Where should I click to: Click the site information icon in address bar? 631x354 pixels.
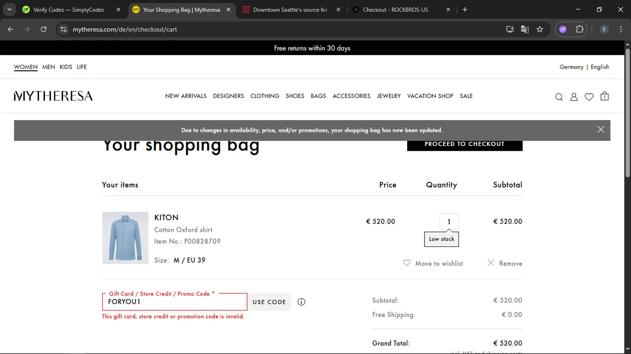tap(64, 29)
